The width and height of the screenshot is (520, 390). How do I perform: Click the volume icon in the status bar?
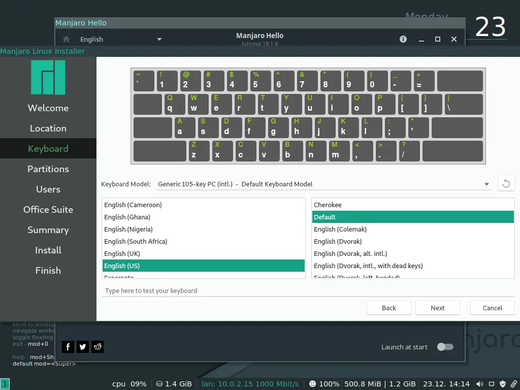[x=479, y=384]
